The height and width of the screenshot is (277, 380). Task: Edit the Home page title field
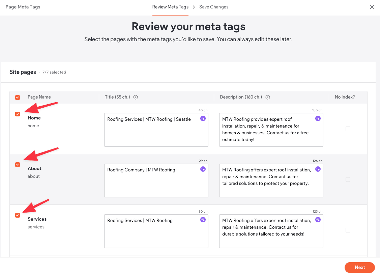156,130
